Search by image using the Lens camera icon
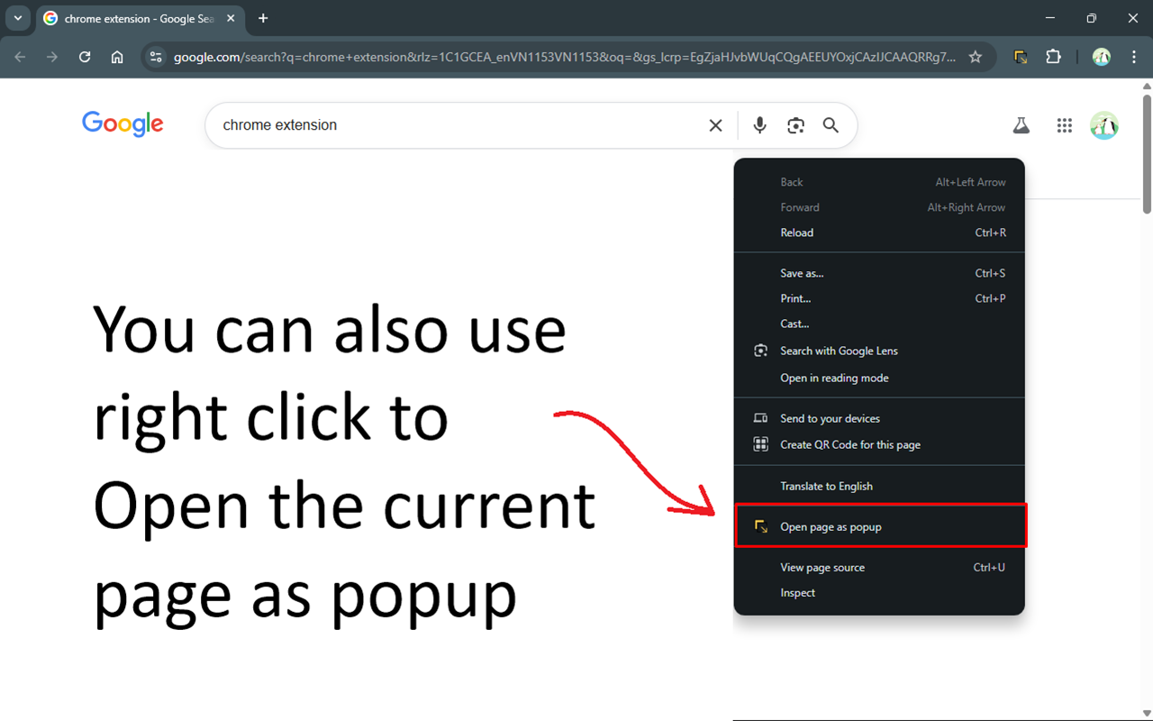The image size is (1153, 721). point(795,125)
